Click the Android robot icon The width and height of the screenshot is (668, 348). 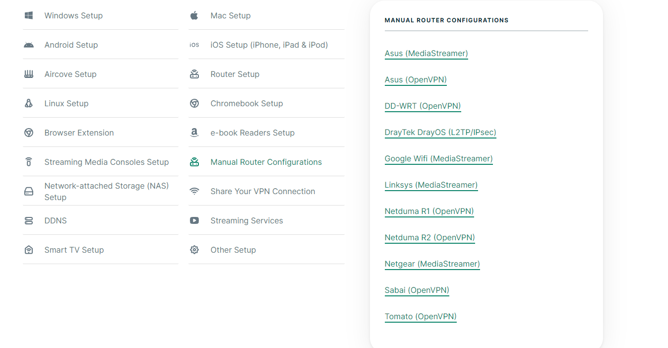click(x=29, y=45)
